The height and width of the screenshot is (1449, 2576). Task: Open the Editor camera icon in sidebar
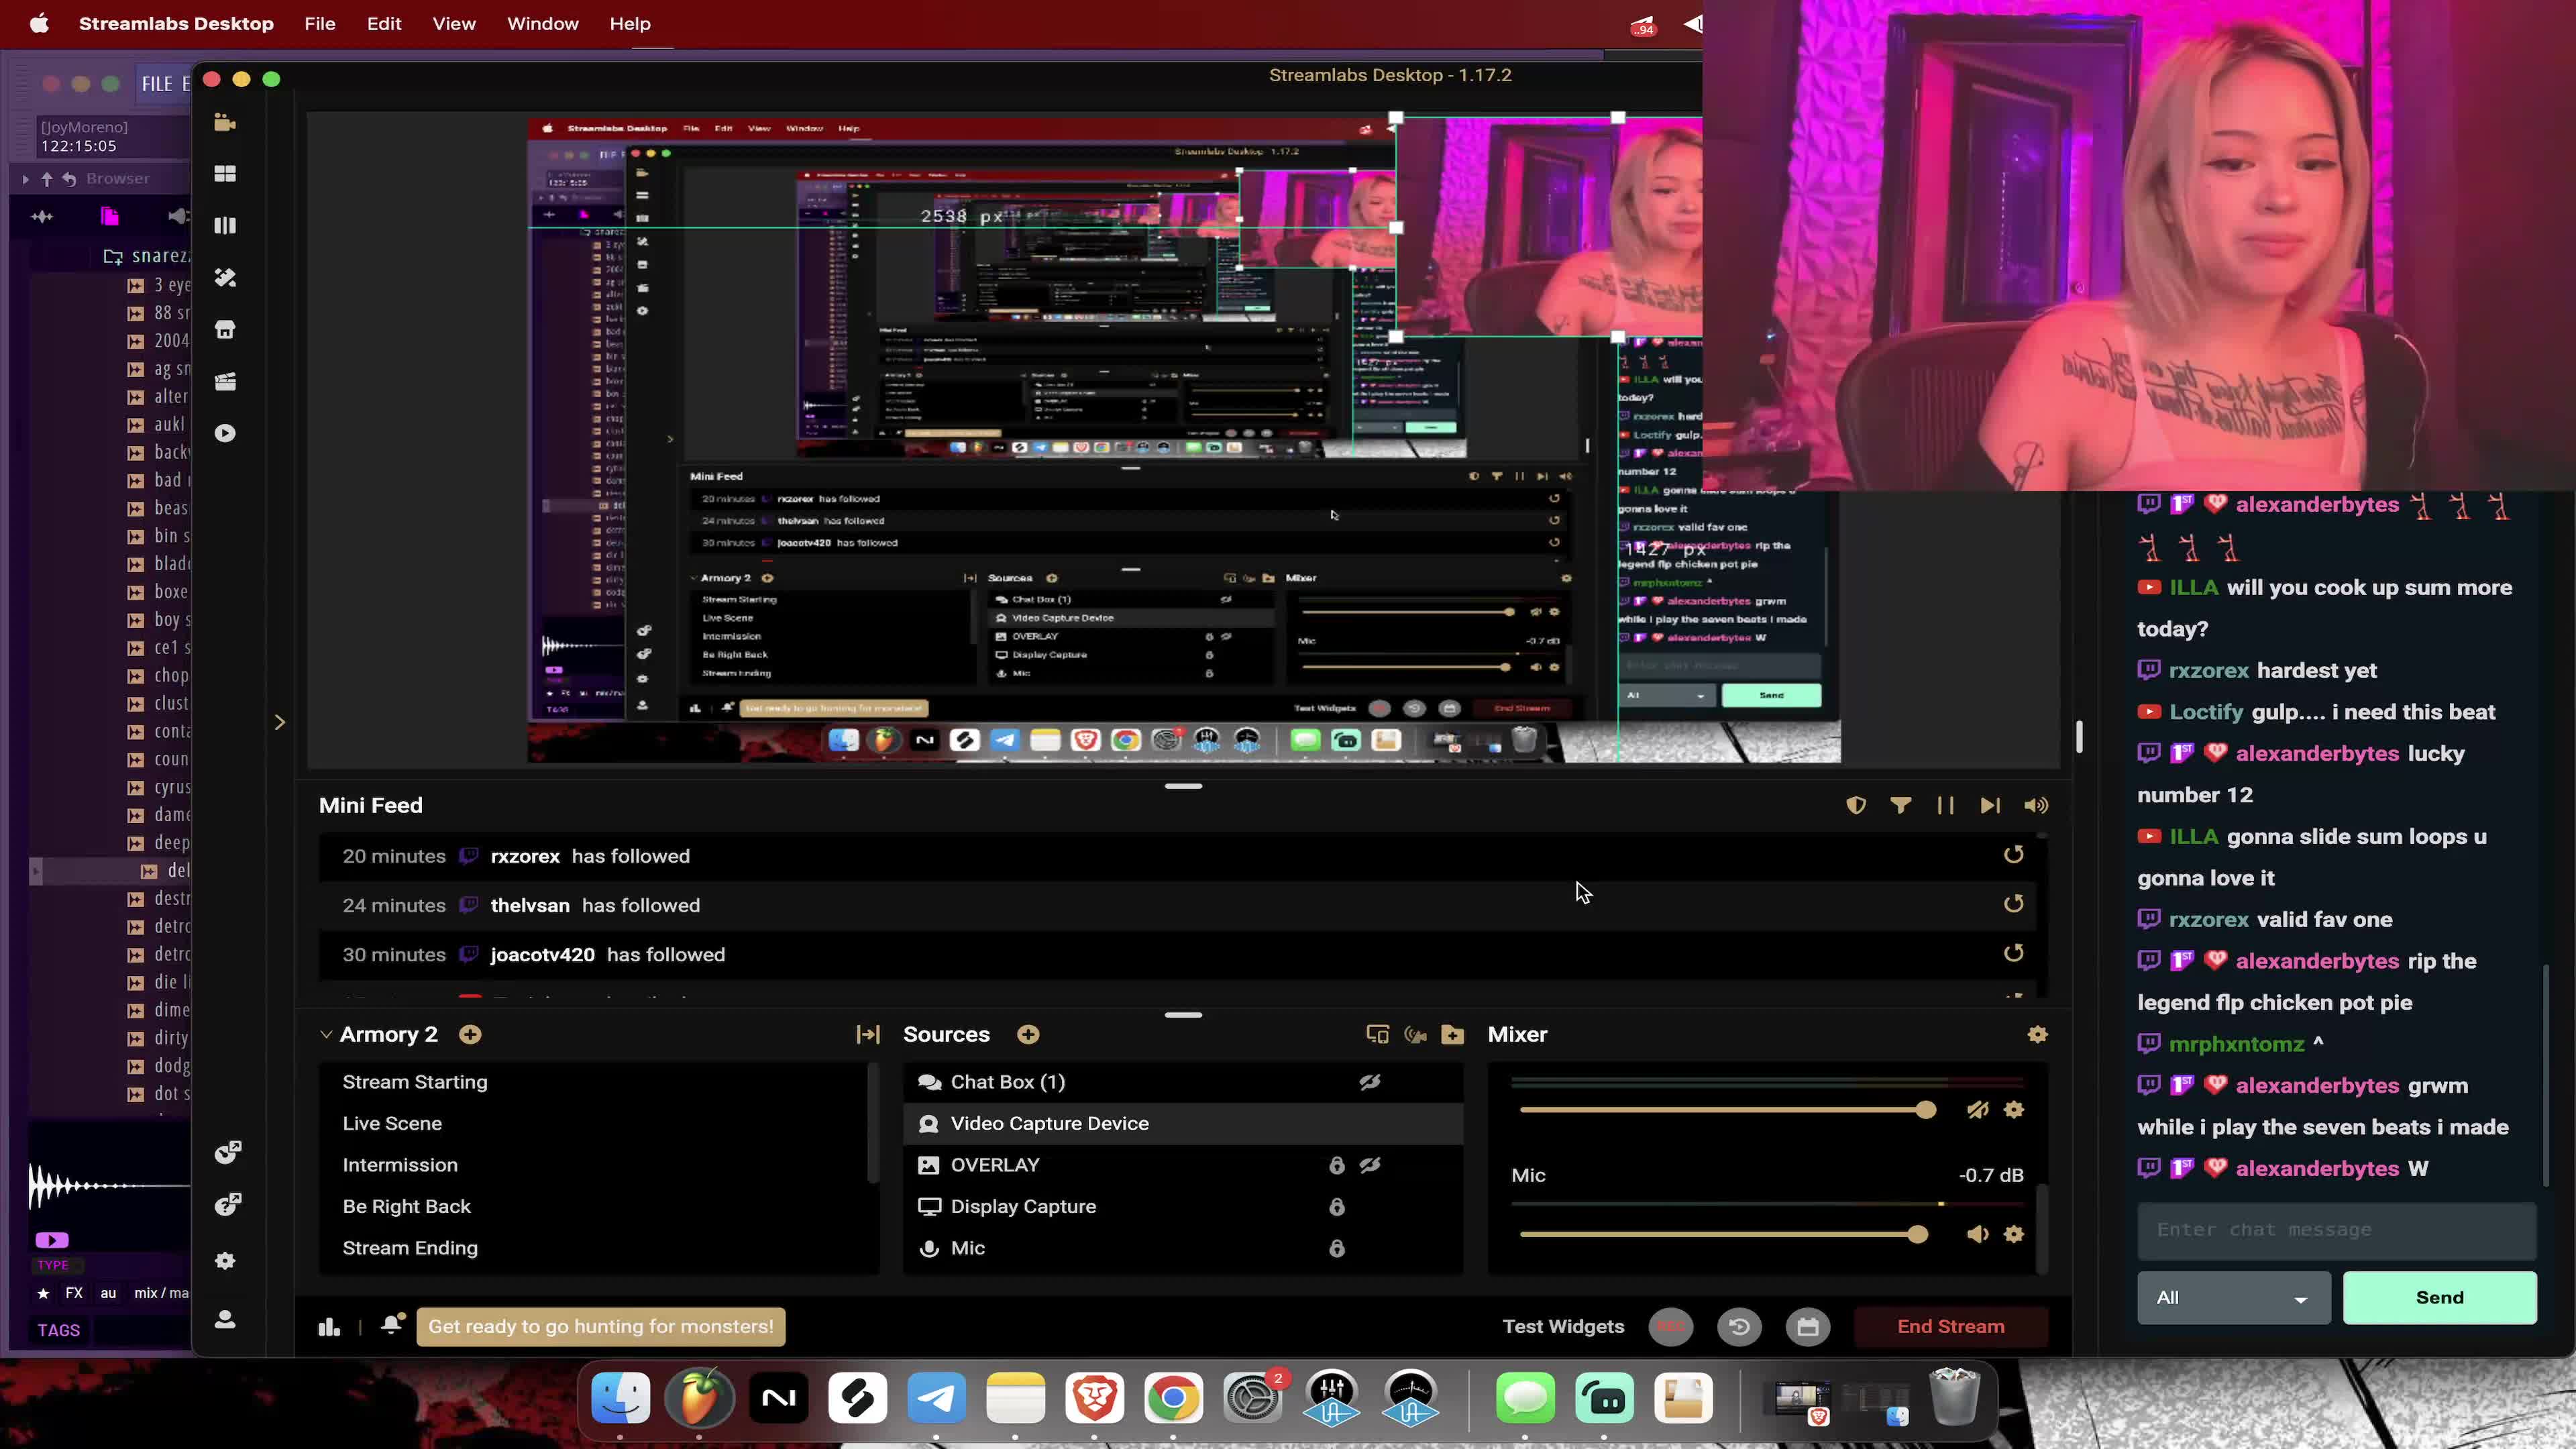[225, 122]
